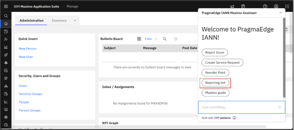The height and width of the screenshot is (130, 294).
Task: Click the Maximo guide chat button
Action: pos(215,93)
